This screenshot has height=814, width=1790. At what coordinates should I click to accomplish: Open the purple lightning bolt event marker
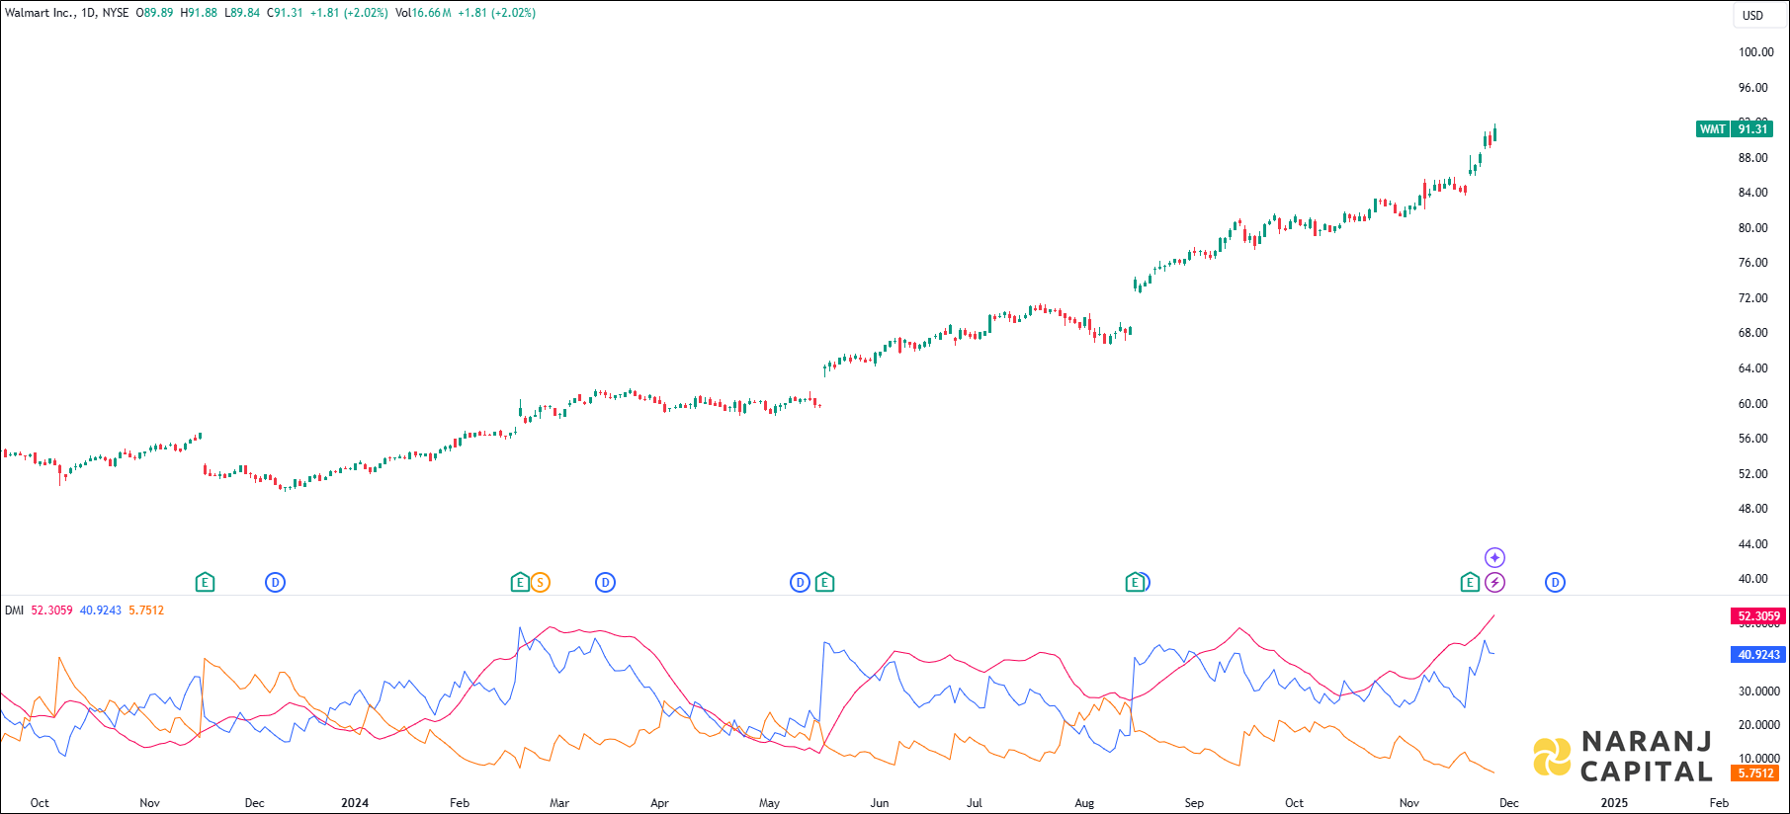[x=1494, y=583]
